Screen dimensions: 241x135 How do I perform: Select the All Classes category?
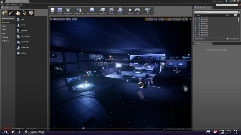click(5, 41)
